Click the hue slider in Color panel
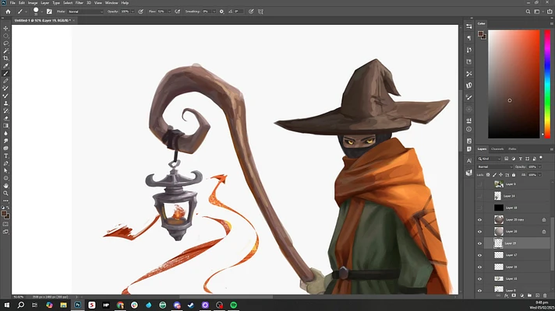 547,84
